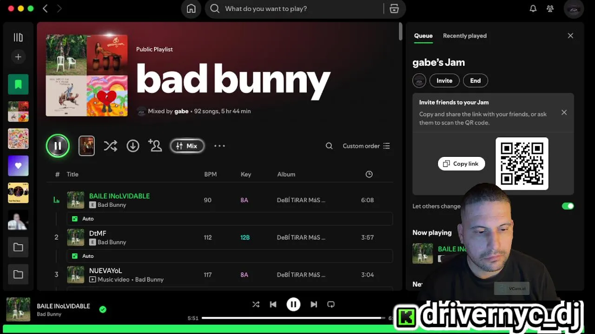This screenshot has width=595, height=334.
Task: Open the now playing album art in bottom bar
Action: tap(18, 309)
